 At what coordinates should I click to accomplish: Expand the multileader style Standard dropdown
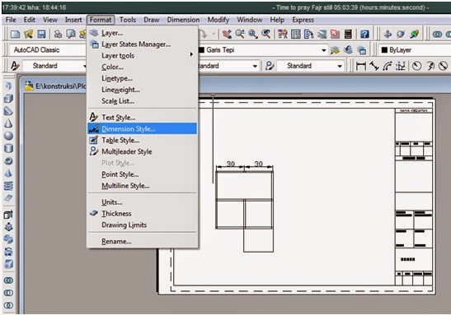click(x=311, y=66)
